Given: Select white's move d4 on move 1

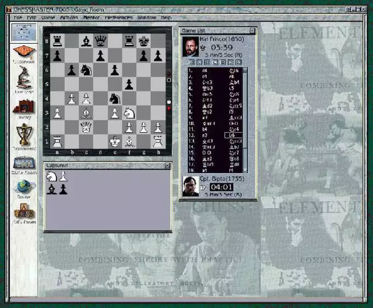Looking at the screenshot, I should coord(205,70).
